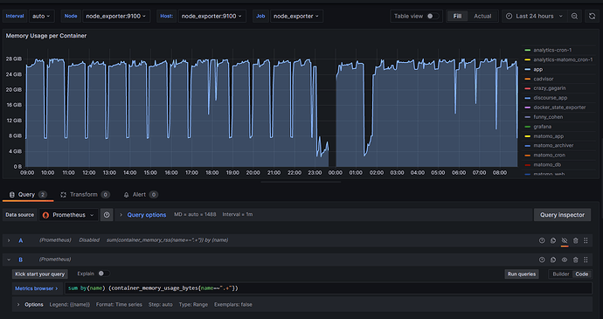
Task: Open the Node node_exporter:9100 dropdown
Action: point(116,16)
